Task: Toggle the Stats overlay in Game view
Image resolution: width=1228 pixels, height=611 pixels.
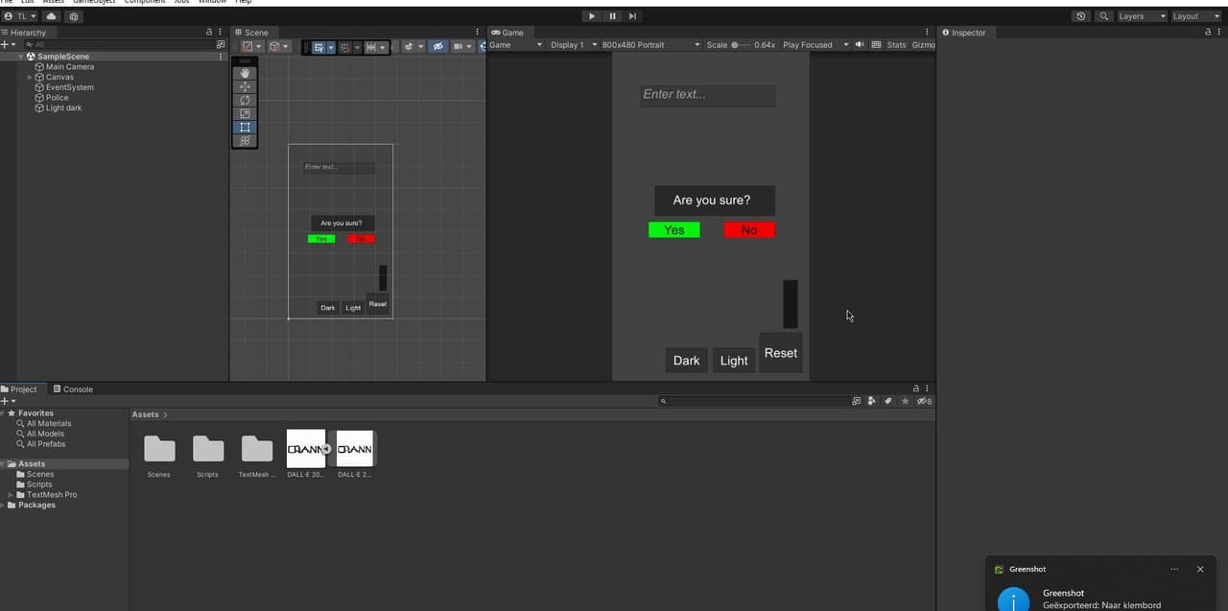Action: (x=896, y=45)
